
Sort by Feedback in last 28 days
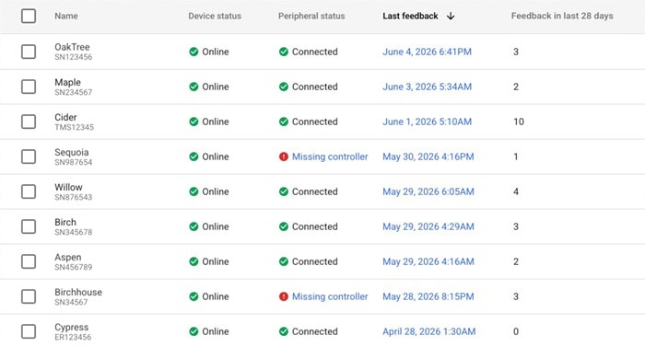[562, 16]
